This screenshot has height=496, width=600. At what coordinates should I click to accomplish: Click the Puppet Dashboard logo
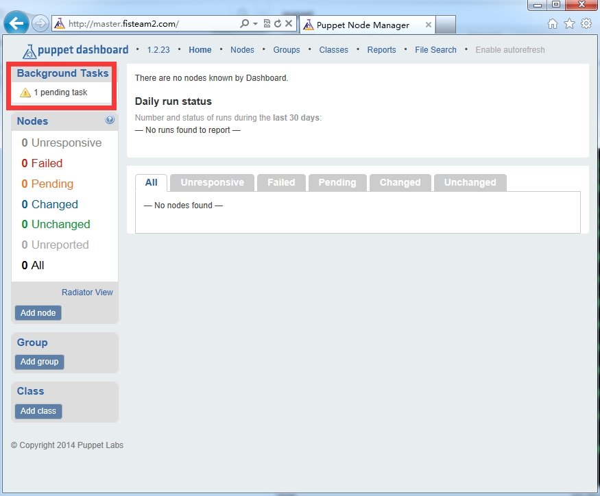(x=75, y=50)
